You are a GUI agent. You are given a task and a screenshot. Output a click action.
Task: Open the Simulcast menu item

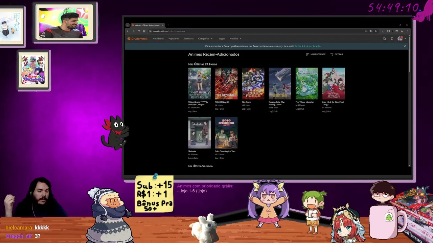[x=188, y=39]
